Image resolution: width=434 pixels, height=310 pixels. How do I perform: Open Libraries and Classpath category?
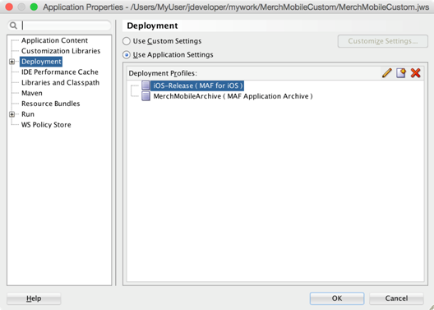(60, 82)
